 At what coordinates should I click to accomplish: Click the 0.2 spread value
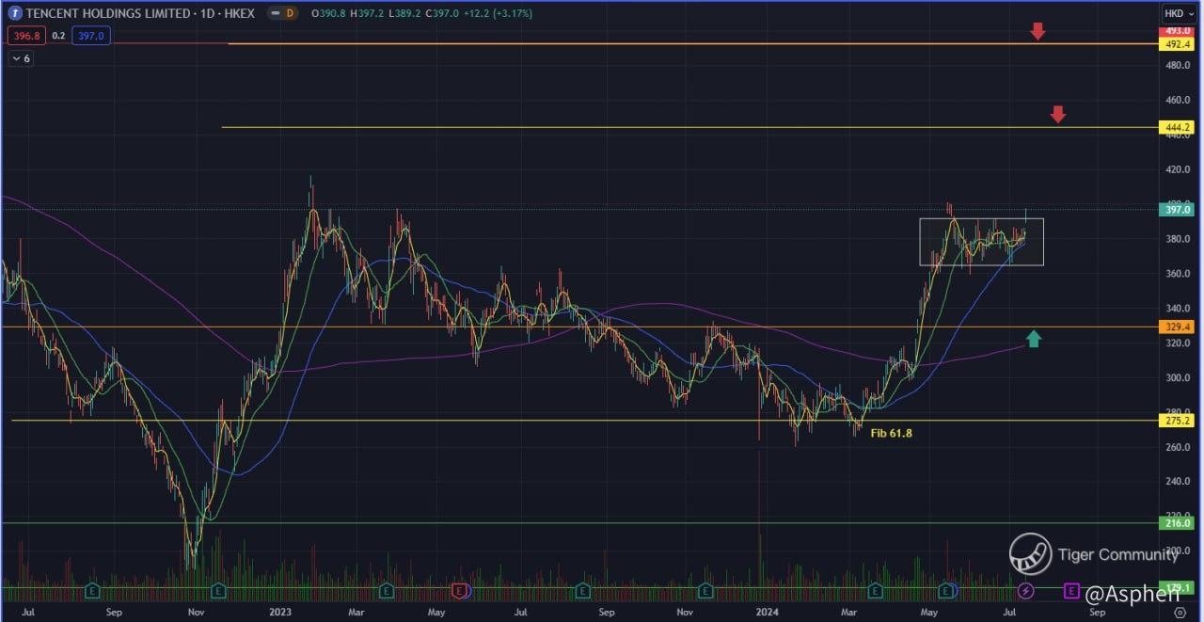[58, 36]
